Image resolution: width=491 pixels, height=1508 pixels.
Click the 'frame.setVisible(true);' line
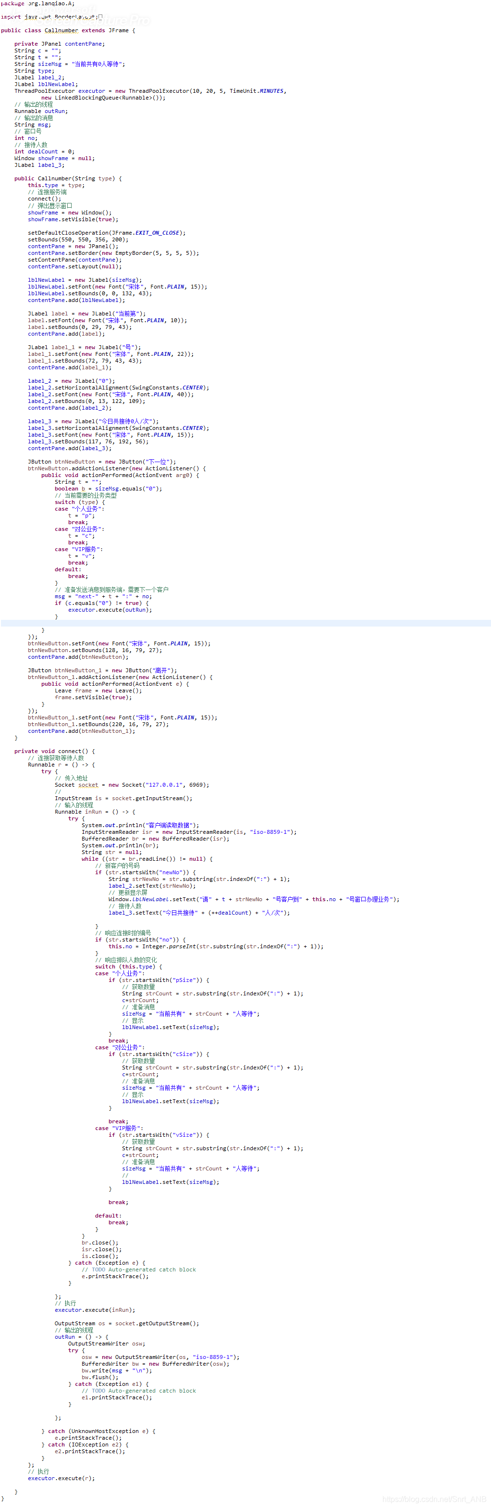94,697
